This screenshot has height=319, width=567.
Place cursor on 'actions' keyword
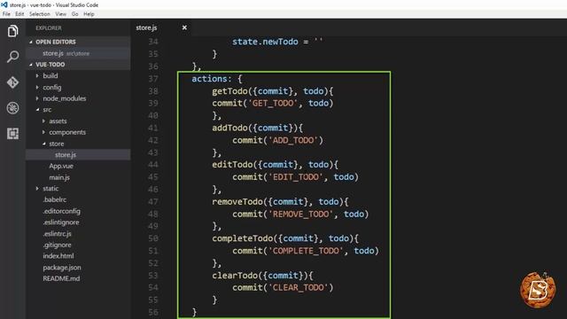tap(209, 79)
